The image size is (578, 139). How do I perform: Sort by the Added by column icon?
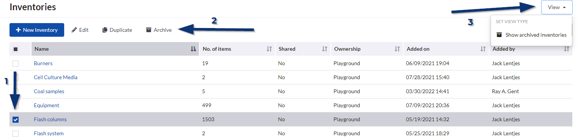(567, 49)
